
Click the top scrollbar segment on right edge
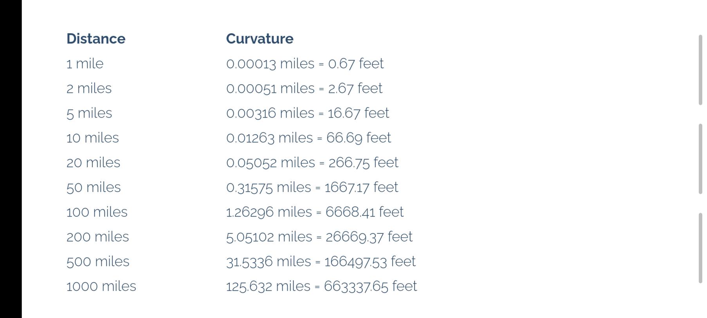(700, 70)
